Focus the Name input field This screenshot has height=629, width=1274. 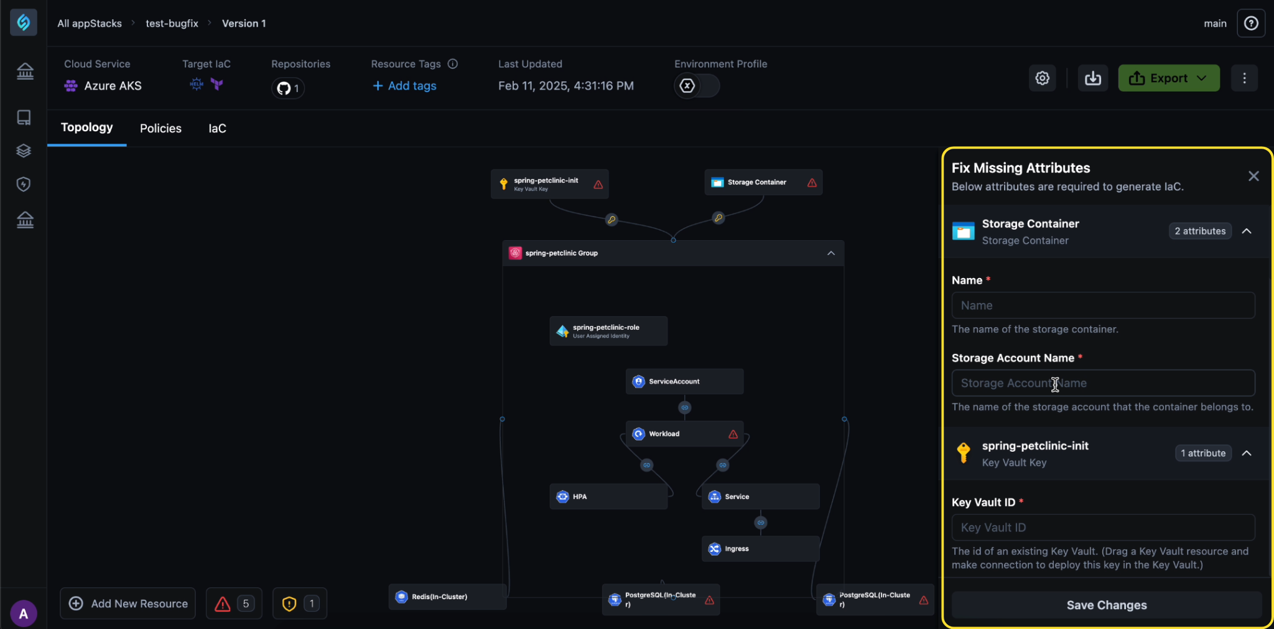1103,305
